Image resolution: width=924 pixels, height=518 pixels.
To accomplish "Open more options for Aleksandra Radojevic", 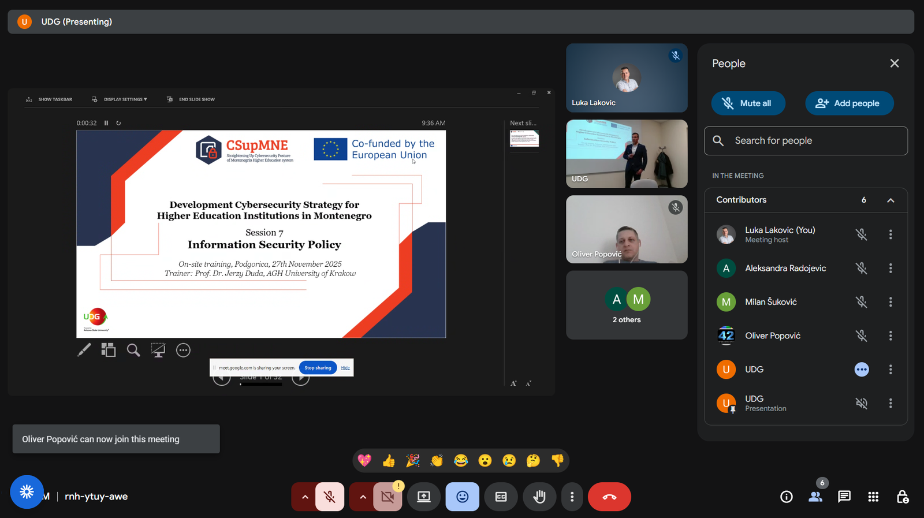I will coord(891,268).
